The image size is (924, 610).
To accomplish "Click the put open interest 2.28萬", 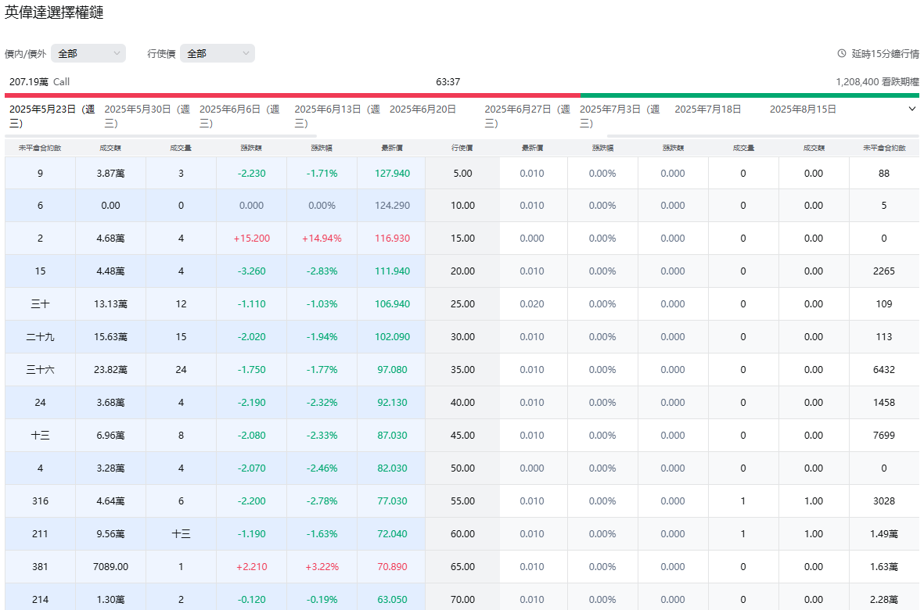I will (884, 599).
